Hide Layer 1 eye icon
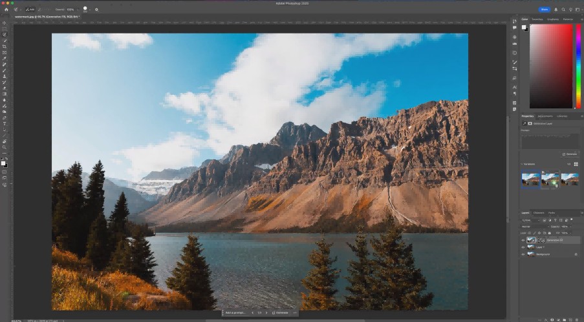584x322 pixels. [x=523, y=247]
